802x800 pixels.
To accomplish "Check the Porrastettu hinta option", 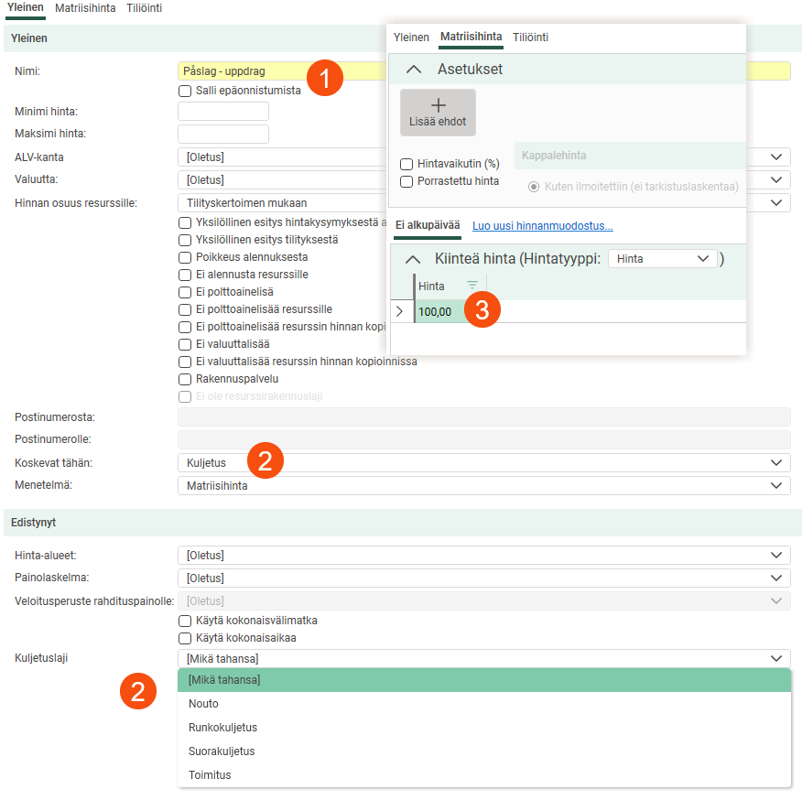I will click(x=406, y=181).
